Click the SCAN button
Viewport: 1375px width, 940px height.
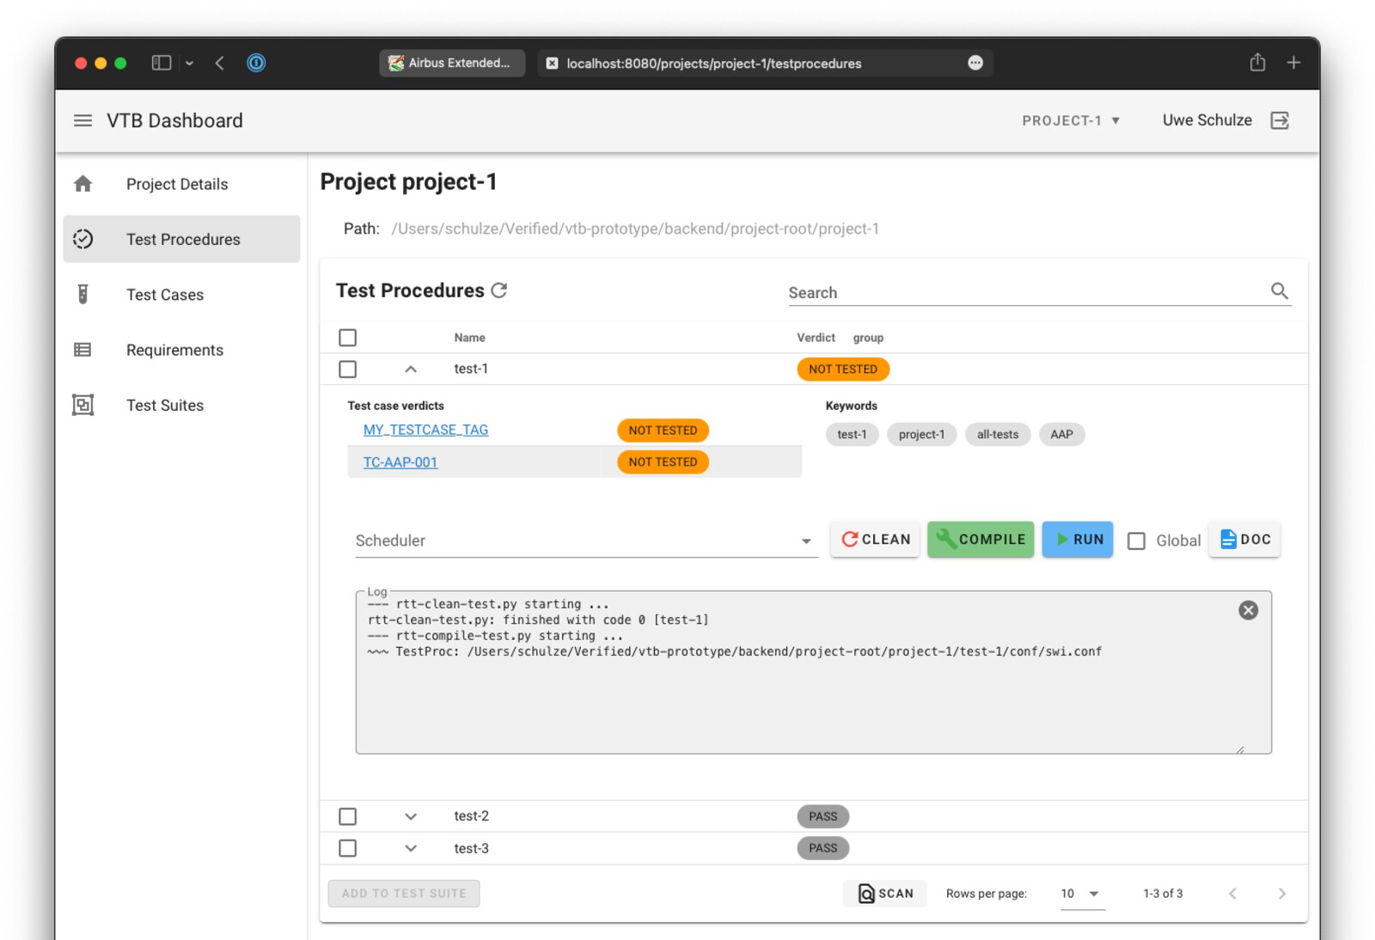885,894
